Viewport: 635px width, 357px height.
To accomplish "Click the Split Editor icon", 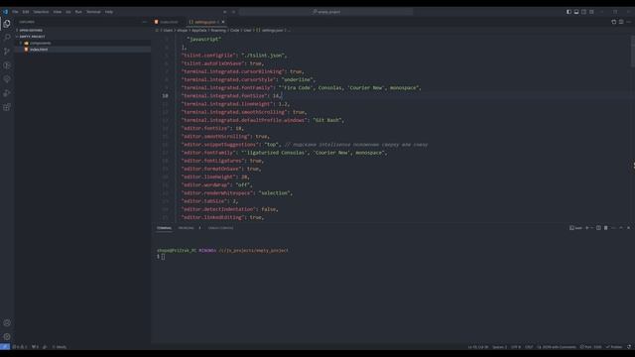I will click(621, 22).
